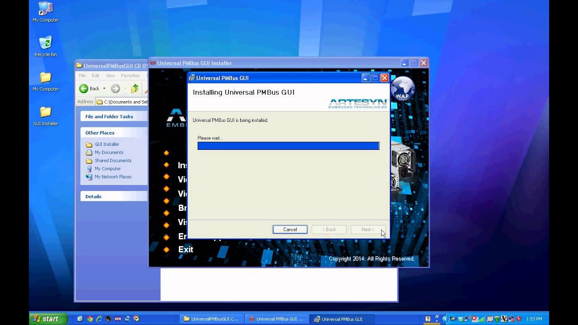Open My Documents link in Other Places
This screenshot has width=578, height=325.
click(109, 153)
